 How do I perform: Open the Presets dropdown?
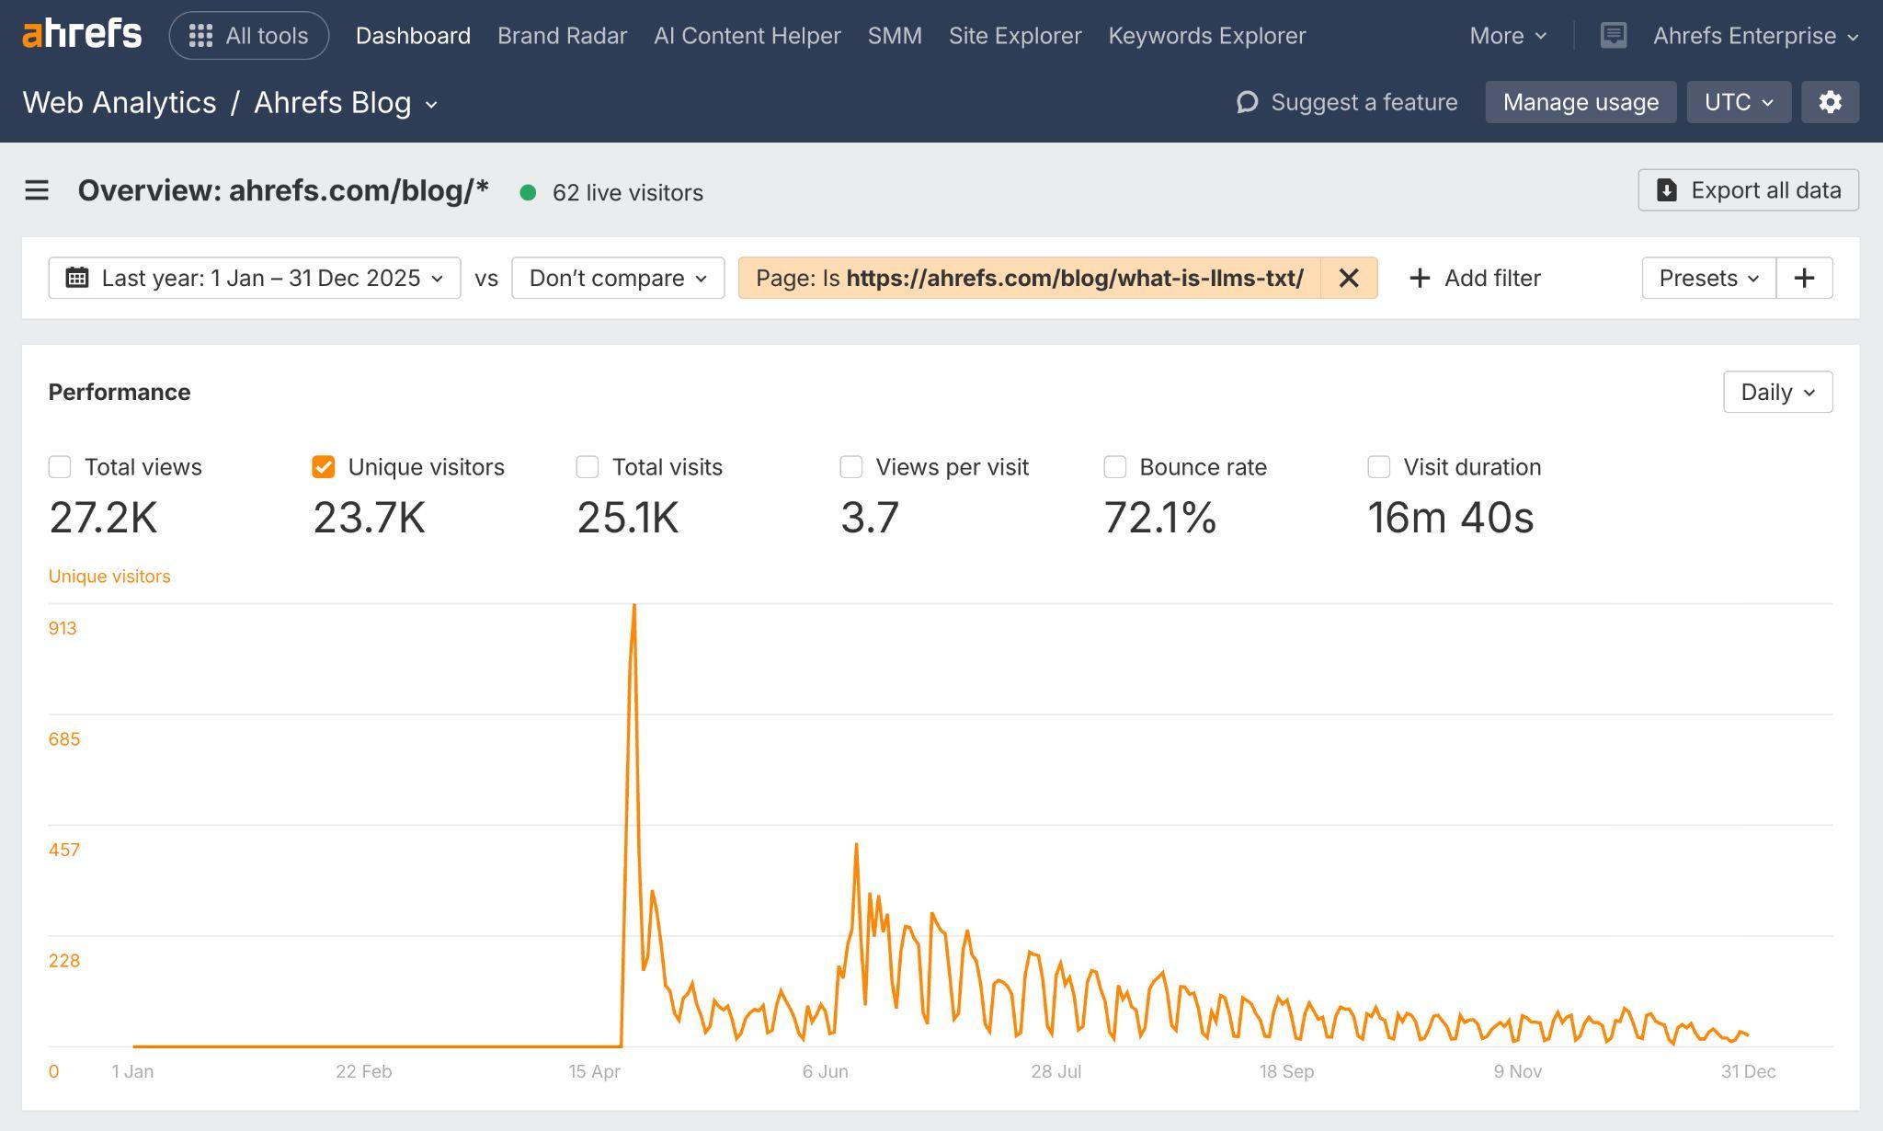pos(1706,278)
